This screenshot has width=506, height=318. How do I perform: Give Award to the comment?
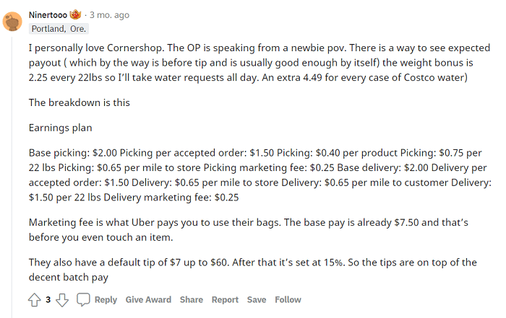148,300
